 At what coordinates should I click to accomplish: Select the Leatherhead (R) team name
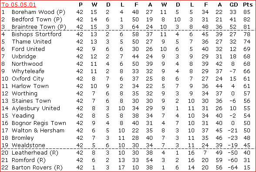(35, 153)
